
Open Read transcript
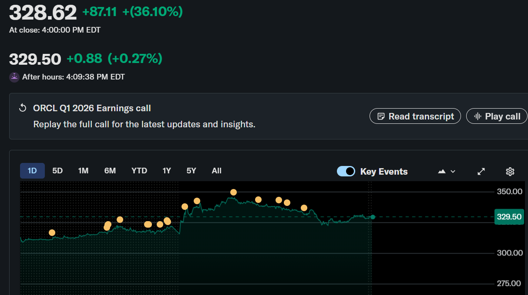pos(415,116)
